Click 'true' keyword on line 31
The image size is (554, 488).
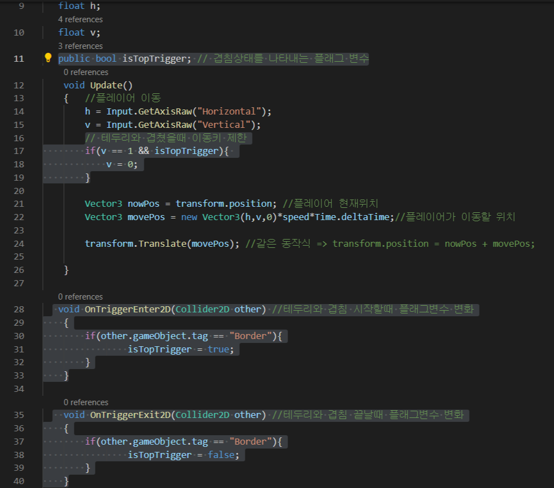(218, 350)
